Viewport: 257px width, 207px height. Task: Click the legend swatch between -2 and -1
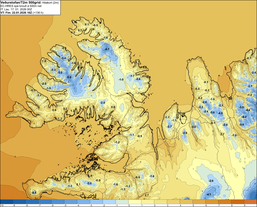109,202
